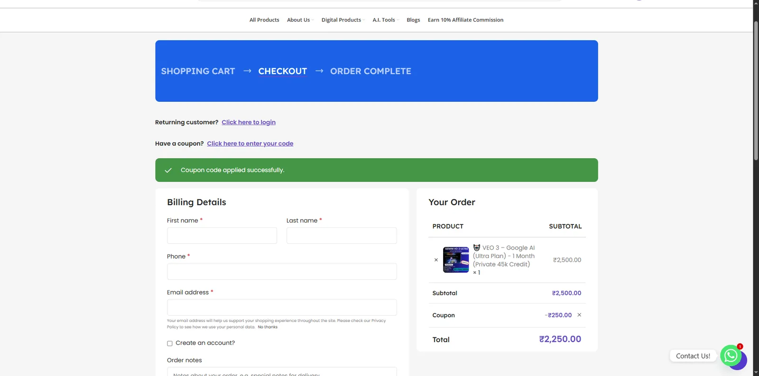Screen dimensions: 759x376
Task: Click here to login link
Action: pyautogui.click(x=249, y=122)
